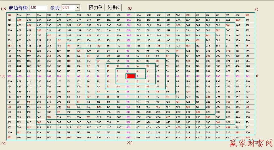Select magenta cell 541 on the right edge
Viewport: 274px width, 150px height.
tap(247, 76)
